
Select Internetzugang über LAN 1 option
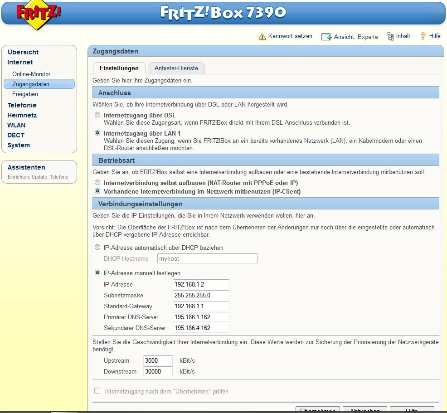coord(97,134)
